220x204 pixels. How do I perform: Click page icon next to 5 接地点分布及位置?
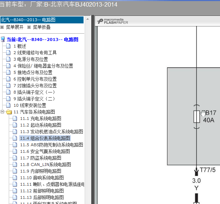tap(8, 72)
